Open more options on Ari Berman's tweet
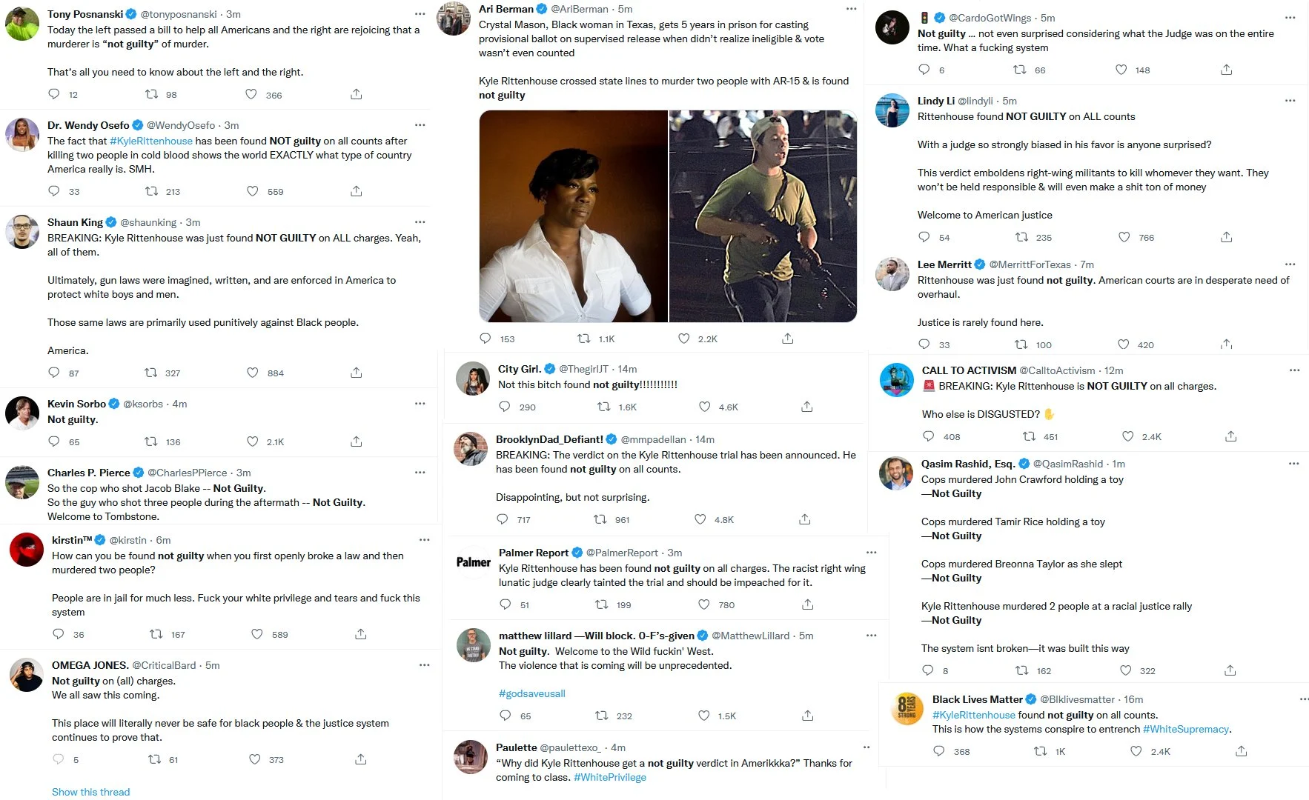Screen dimensions: 1309x800 coord(851,9)
